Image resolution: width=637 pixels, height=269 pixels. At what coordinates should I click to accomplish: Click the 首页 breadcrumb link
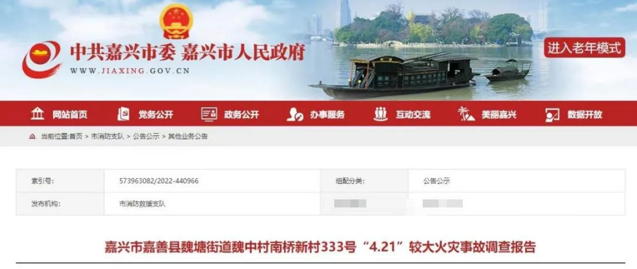76,137
